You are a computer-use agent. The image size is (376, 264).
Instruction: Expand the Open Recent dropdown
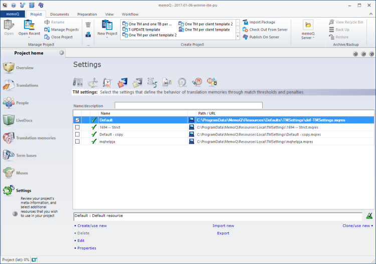[x=29, y=38]
